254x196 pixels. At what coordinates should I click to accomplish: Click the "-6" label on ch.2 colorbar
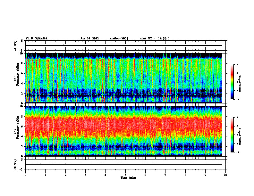tap(237, 118)
